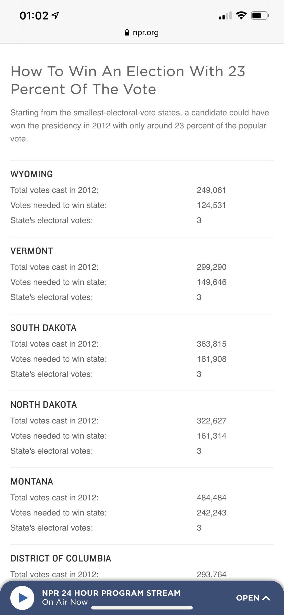284x615 pixels.
Task: Tap the article intro paragraph
Action: tap(139, 126)
